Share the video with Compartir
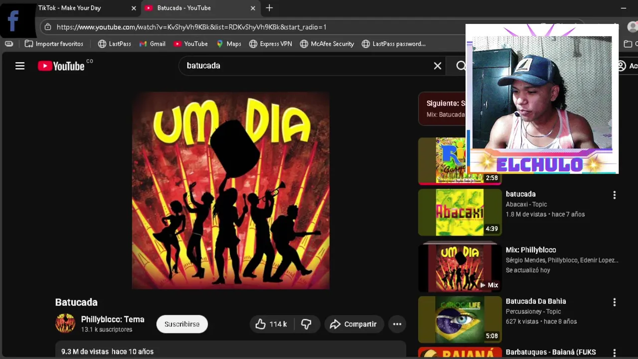This screenshot has height=359, width=638. pos(354,324)
